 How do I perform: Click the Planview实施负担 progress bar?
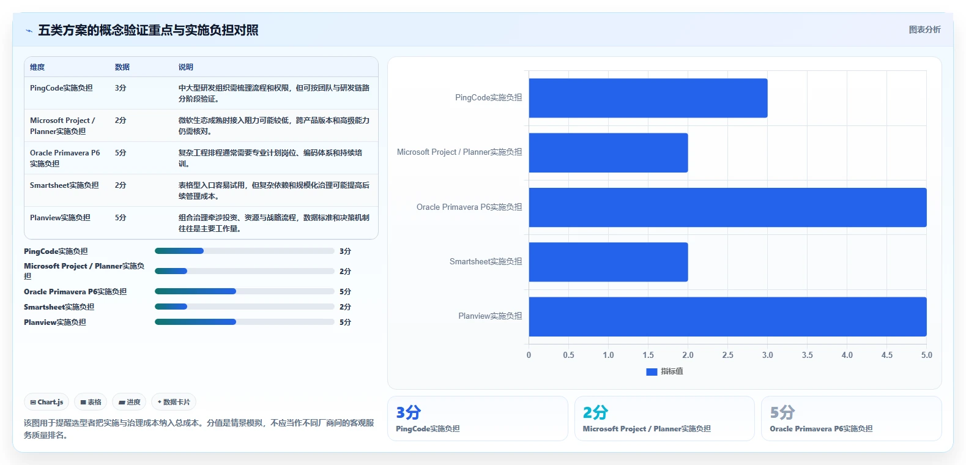[245, 322]
